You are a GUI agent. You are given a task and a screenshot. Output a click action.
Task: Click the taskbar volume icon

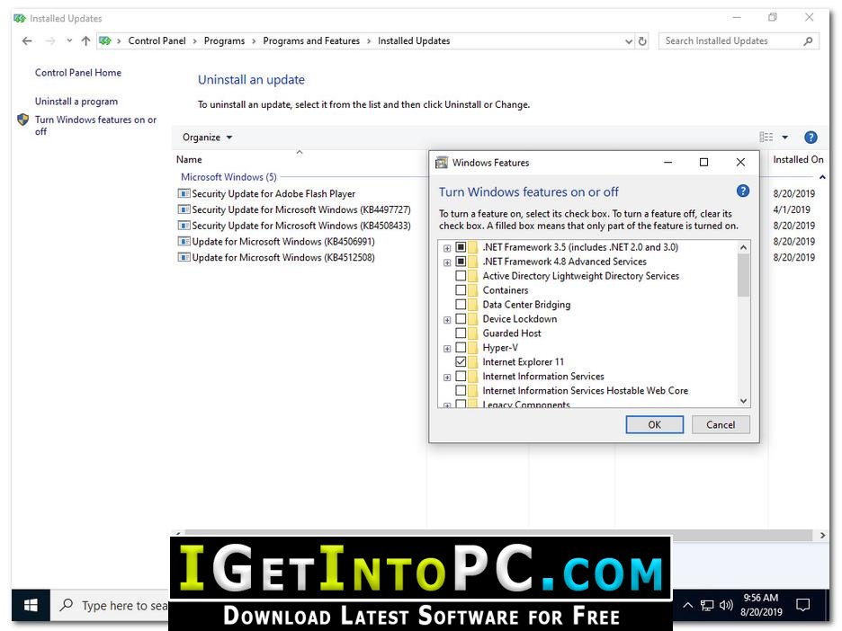click(726, 605)
